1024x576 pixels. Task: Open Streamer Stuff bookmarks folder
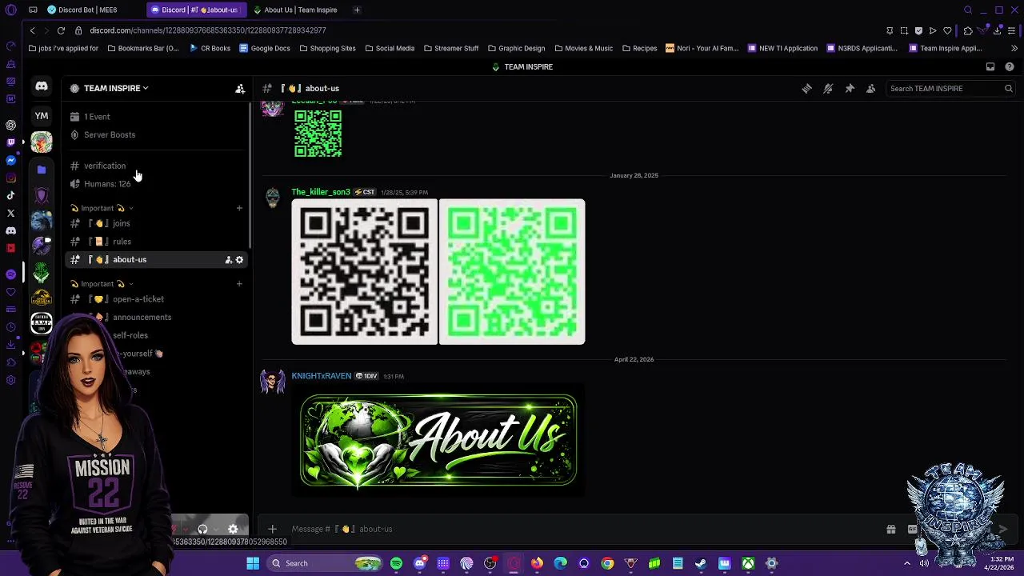pyautogui.click(x=451, y=49)
